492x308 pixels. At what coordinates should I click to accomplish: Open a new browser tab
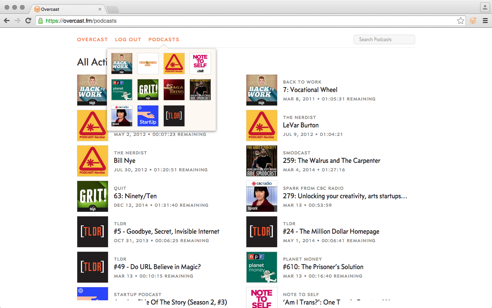(x=112, y=9)
